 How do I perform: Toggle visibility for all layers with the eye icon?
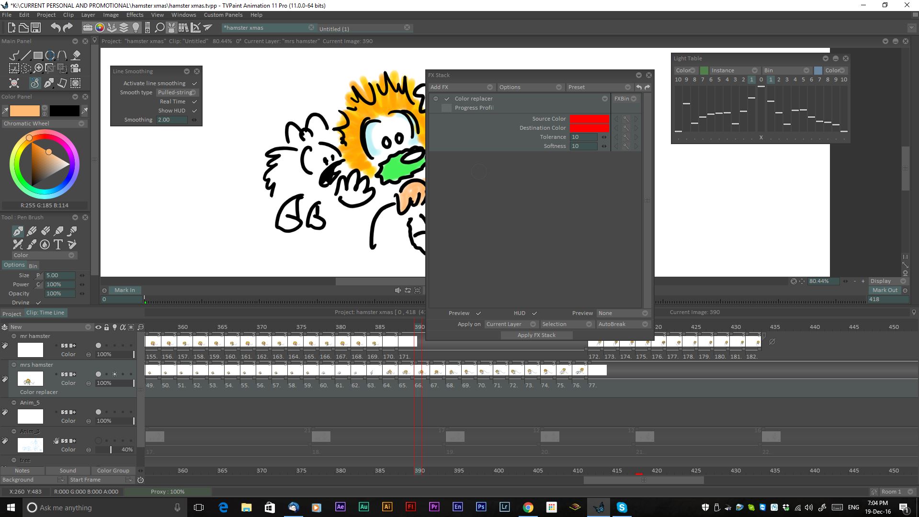click(x=98, y=327)
